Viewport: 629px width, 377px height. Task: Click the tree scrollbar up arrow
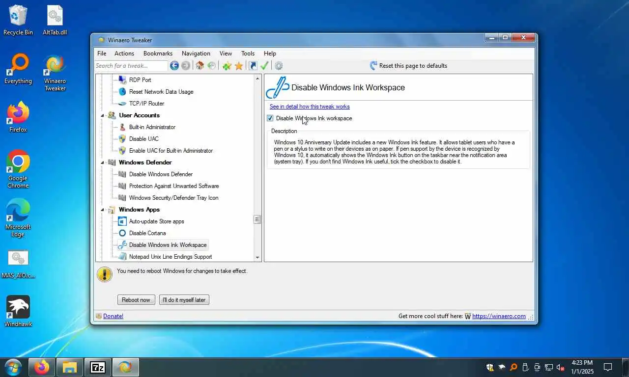point(257,79)
